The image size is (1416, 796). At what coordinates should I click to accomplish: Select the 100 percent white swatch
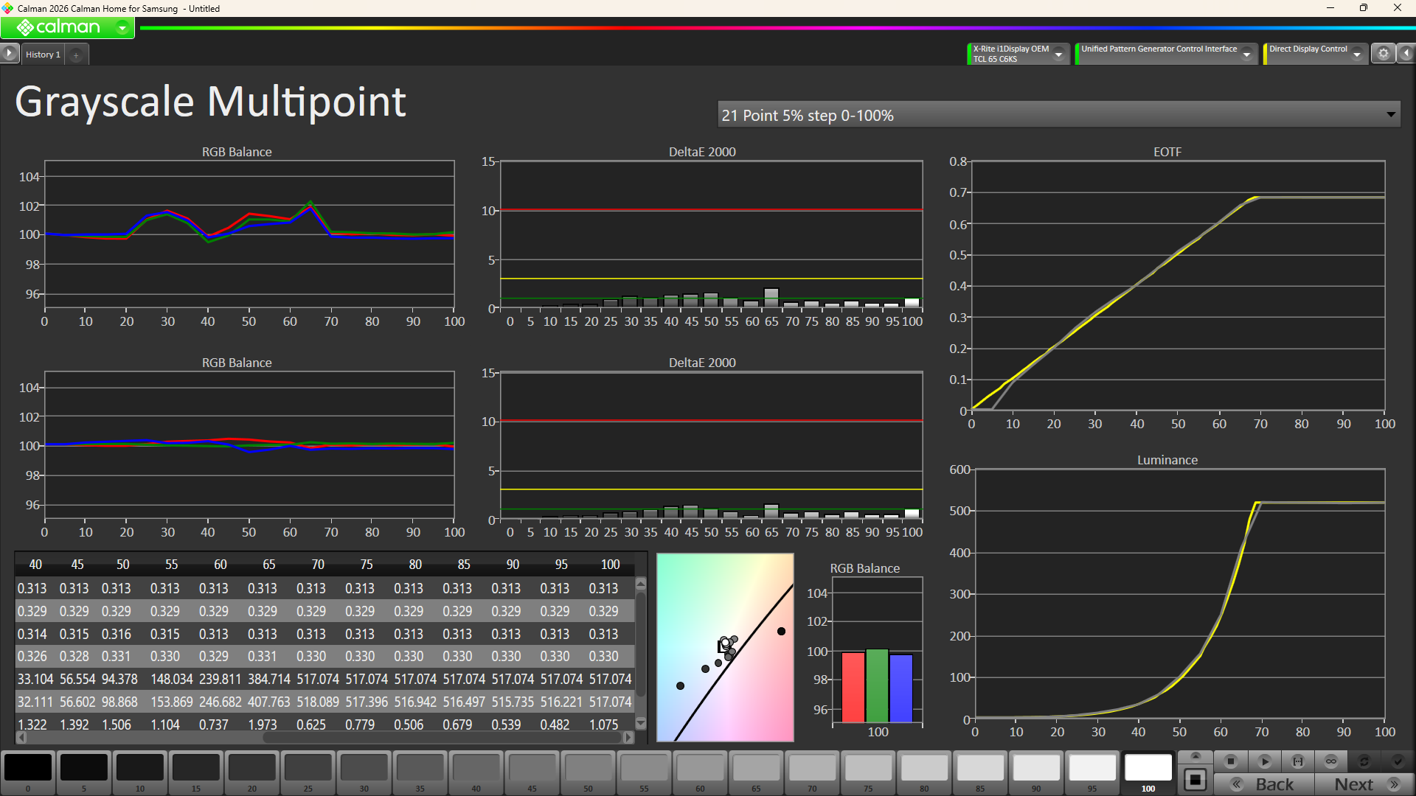click(1148, 768)
